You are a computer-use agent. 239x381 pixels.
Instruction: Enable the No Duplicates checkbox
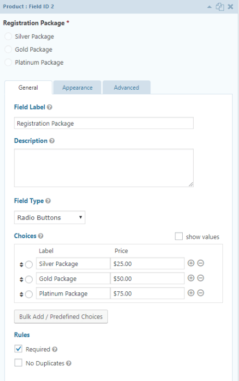click(18, 363)
